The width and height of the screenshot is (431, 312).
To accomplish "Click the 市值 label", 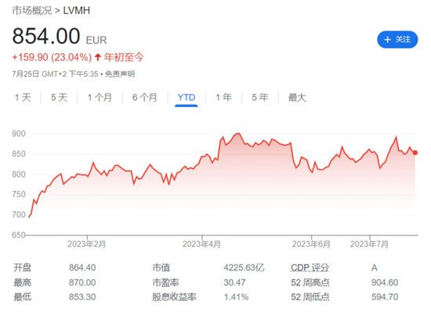I will (x=161, y=267).
